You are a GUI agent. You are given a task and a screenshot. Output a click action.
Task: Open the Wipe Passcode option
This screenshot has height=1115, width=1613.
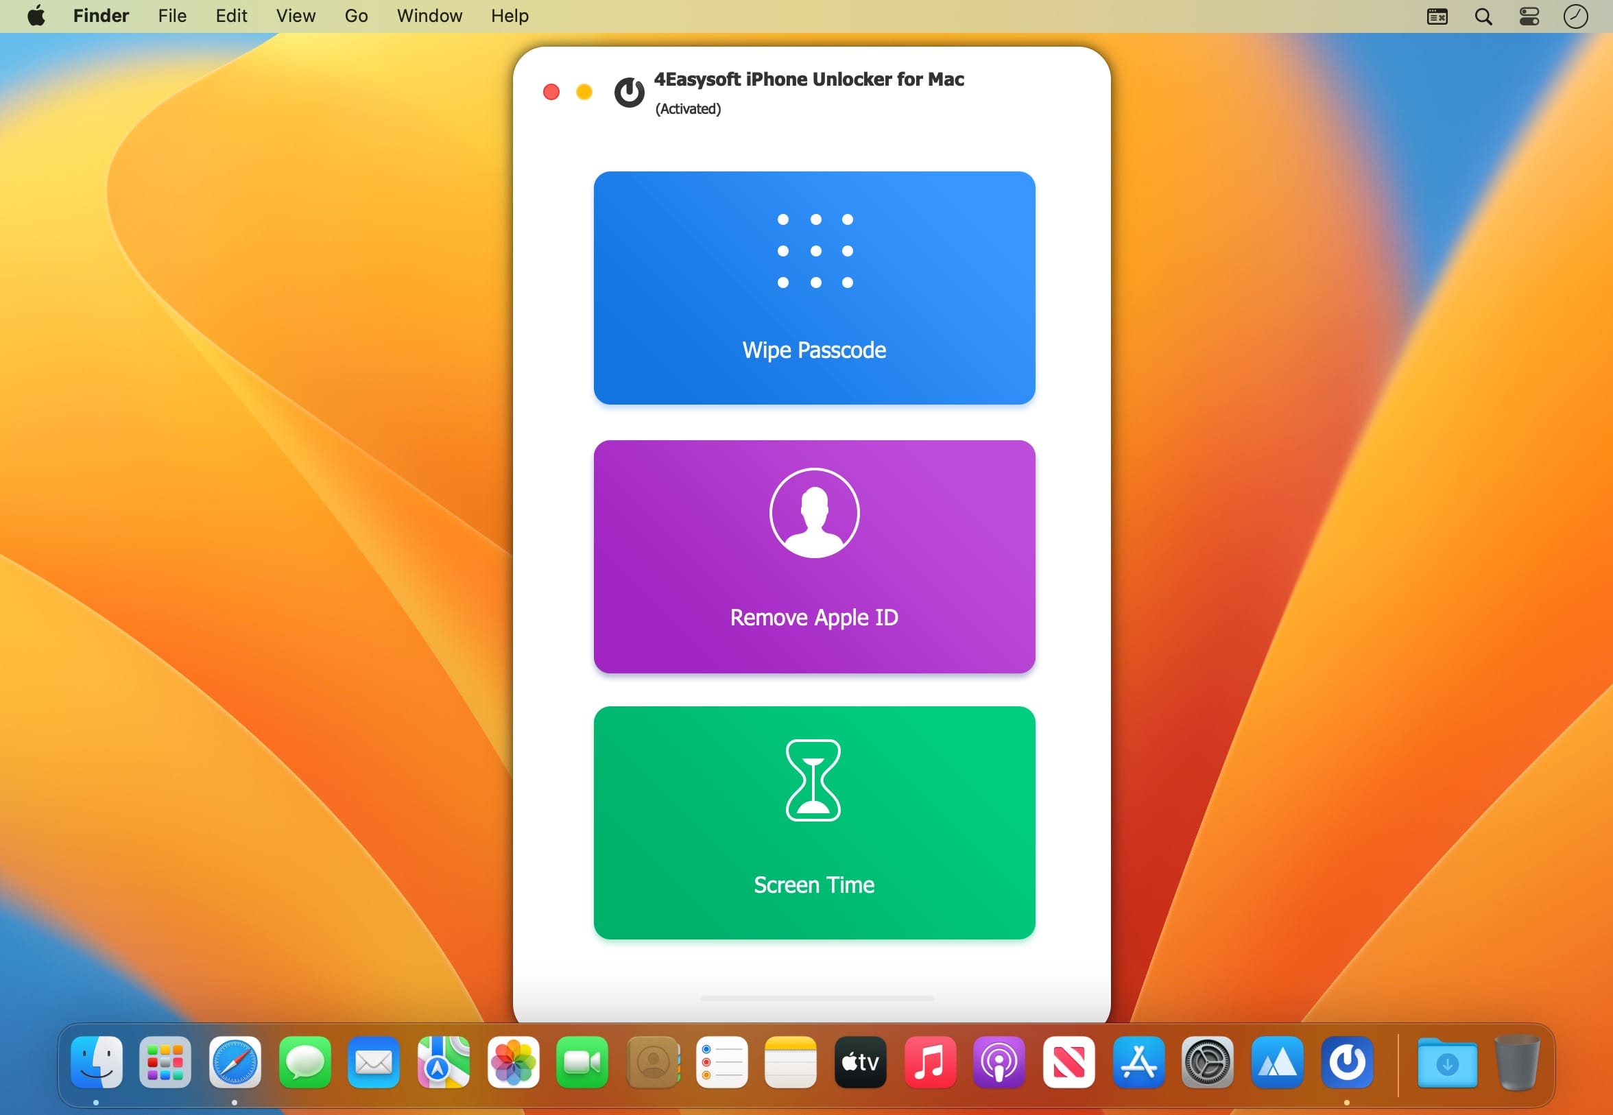tap(814, 287)
